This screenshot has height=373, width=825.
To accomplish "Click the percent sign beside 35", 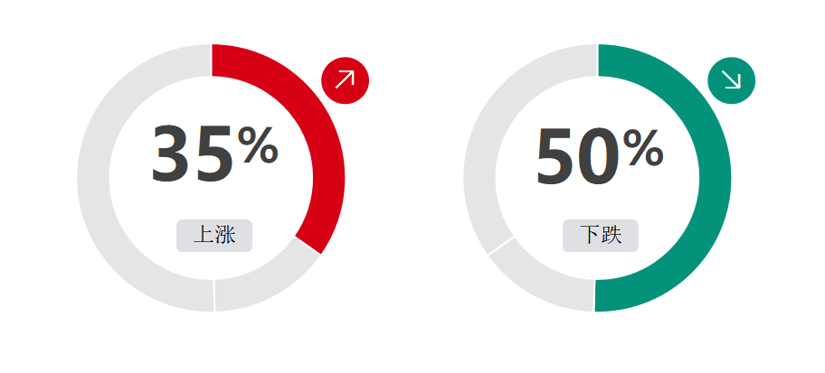I will coord(257,145).
